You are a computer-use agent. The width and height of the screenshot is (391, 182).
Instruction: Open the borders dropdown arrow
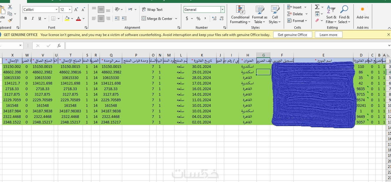(58, 19)
